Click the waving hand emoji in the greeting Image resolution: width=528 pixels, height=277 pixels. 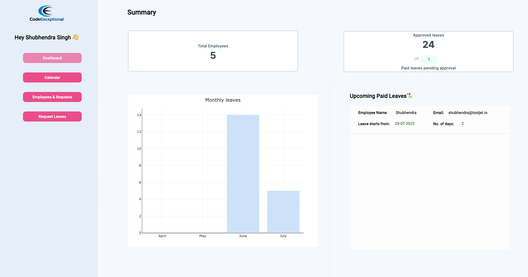point(75,37)
